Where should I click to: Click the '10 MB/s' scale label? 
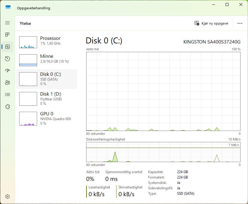234,139
